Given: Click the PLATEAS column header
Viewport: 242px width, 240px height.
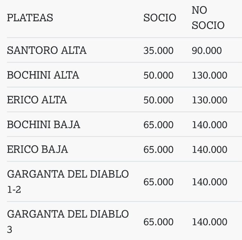Looking at the screenshot, I should tap(30, 18).
